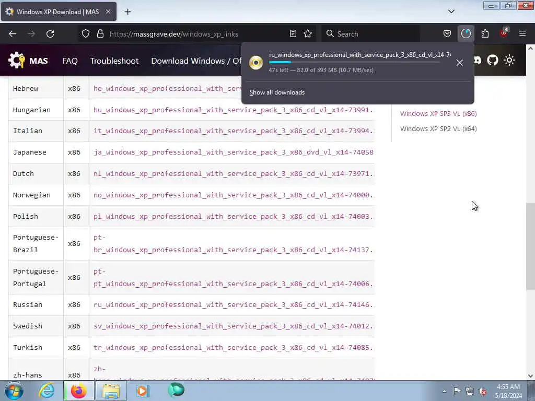Image resolution: width=535 pixels, height=401 pixels.
Task: Click the site security padlock icon
Action: pyautogui.click(x=100, y=34)
